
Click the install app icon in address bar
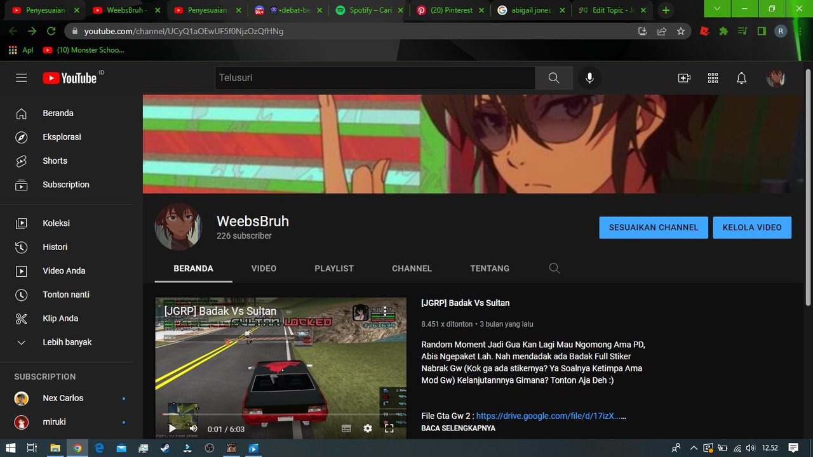[x=643, y=31]
